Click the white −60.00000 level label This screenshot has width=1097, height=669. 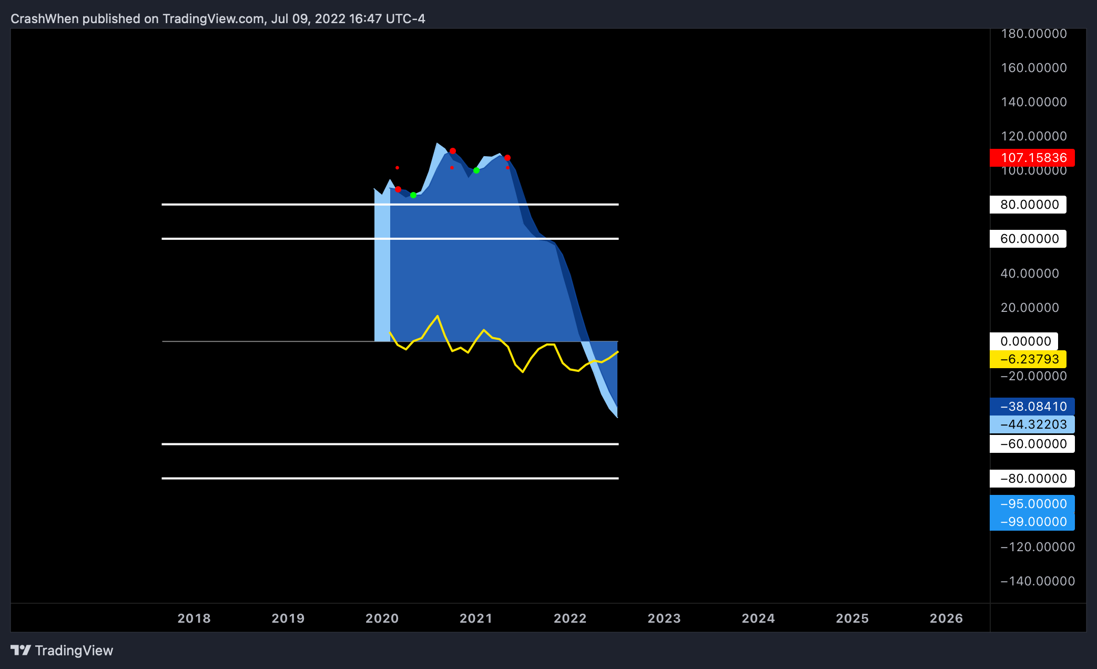(1032, 444)
